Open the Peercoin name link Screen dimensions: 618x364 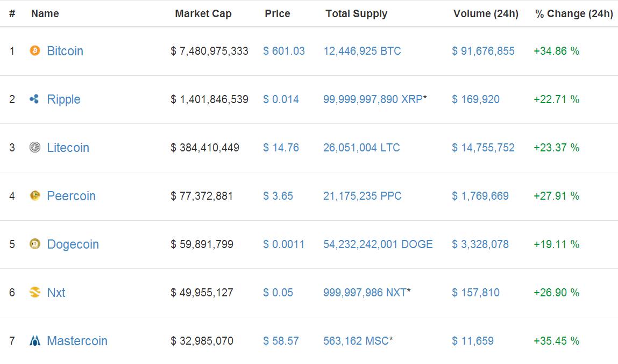(x=72, y=196)
